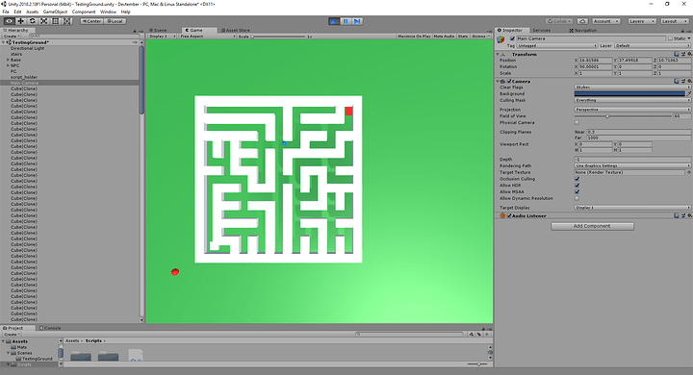The width and height of the screenshot is (693, 375).
Task: Open the Projection dropdown
Action: [632, 109]
